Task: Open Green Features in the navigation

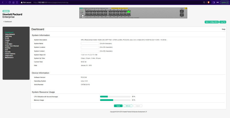Action: tap(10, 54)
